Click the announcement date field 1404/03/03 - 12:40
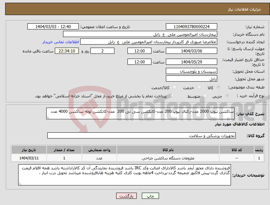 [x=53, y=26]
